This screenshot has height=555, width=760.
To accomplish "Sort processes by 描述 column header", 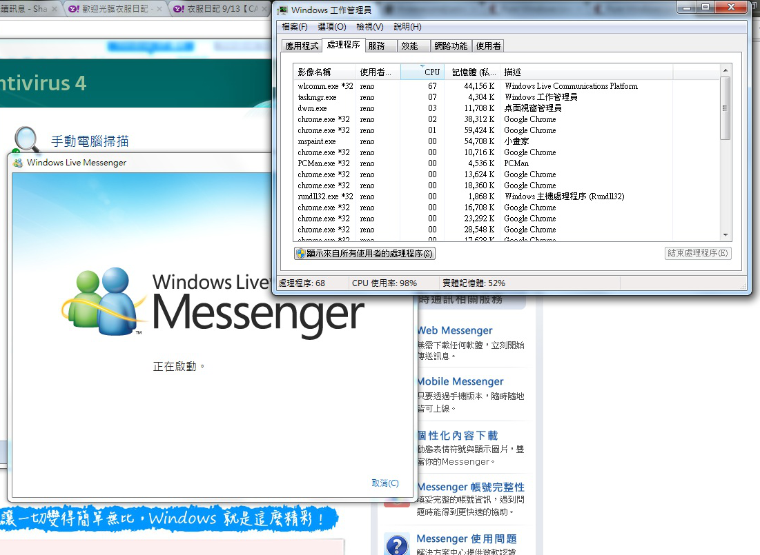I will (x=587, y=72).
